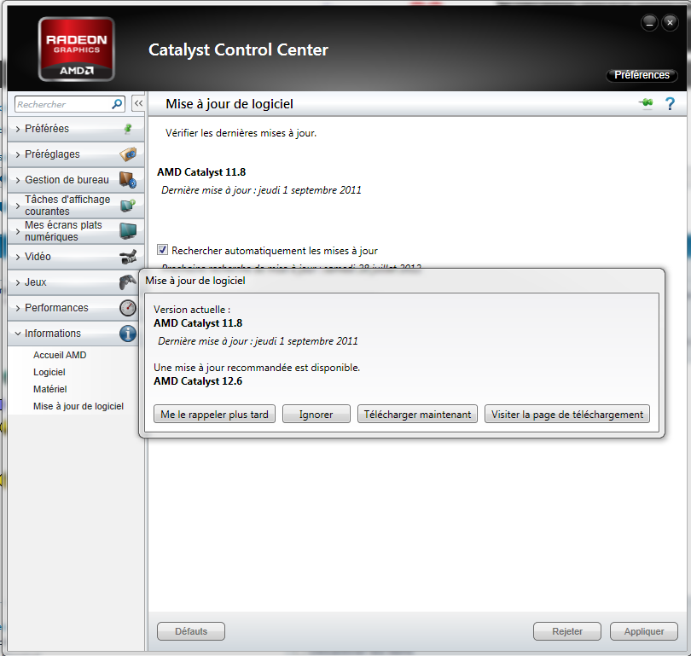Click the Jeux gamepad icon
This screenshot has height=656, width=691.
point(128,282)
